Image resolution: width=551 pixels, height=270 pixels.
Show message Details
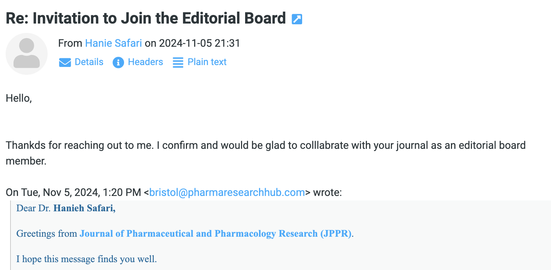point(89,62)
